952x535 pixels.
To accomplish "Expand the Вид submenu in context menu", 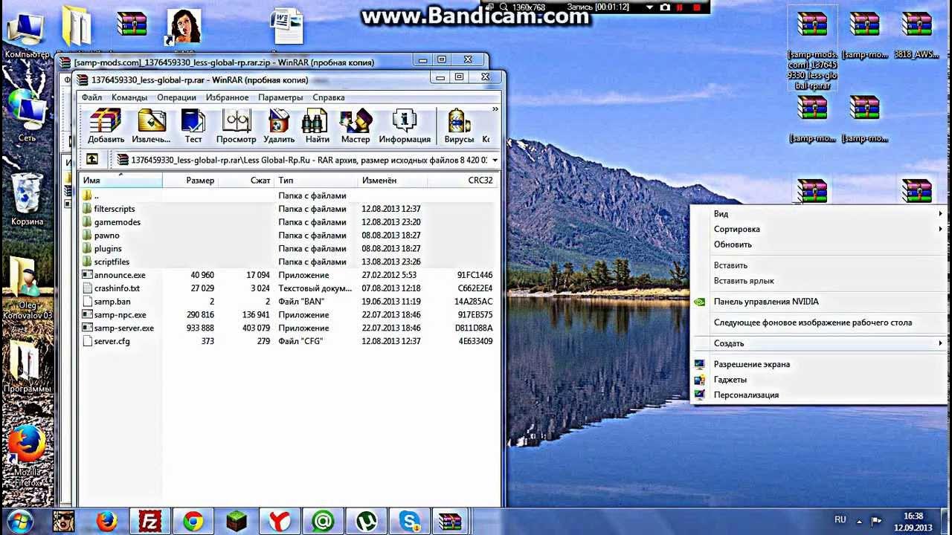I will pyautogui.click(x=819, y=214).
